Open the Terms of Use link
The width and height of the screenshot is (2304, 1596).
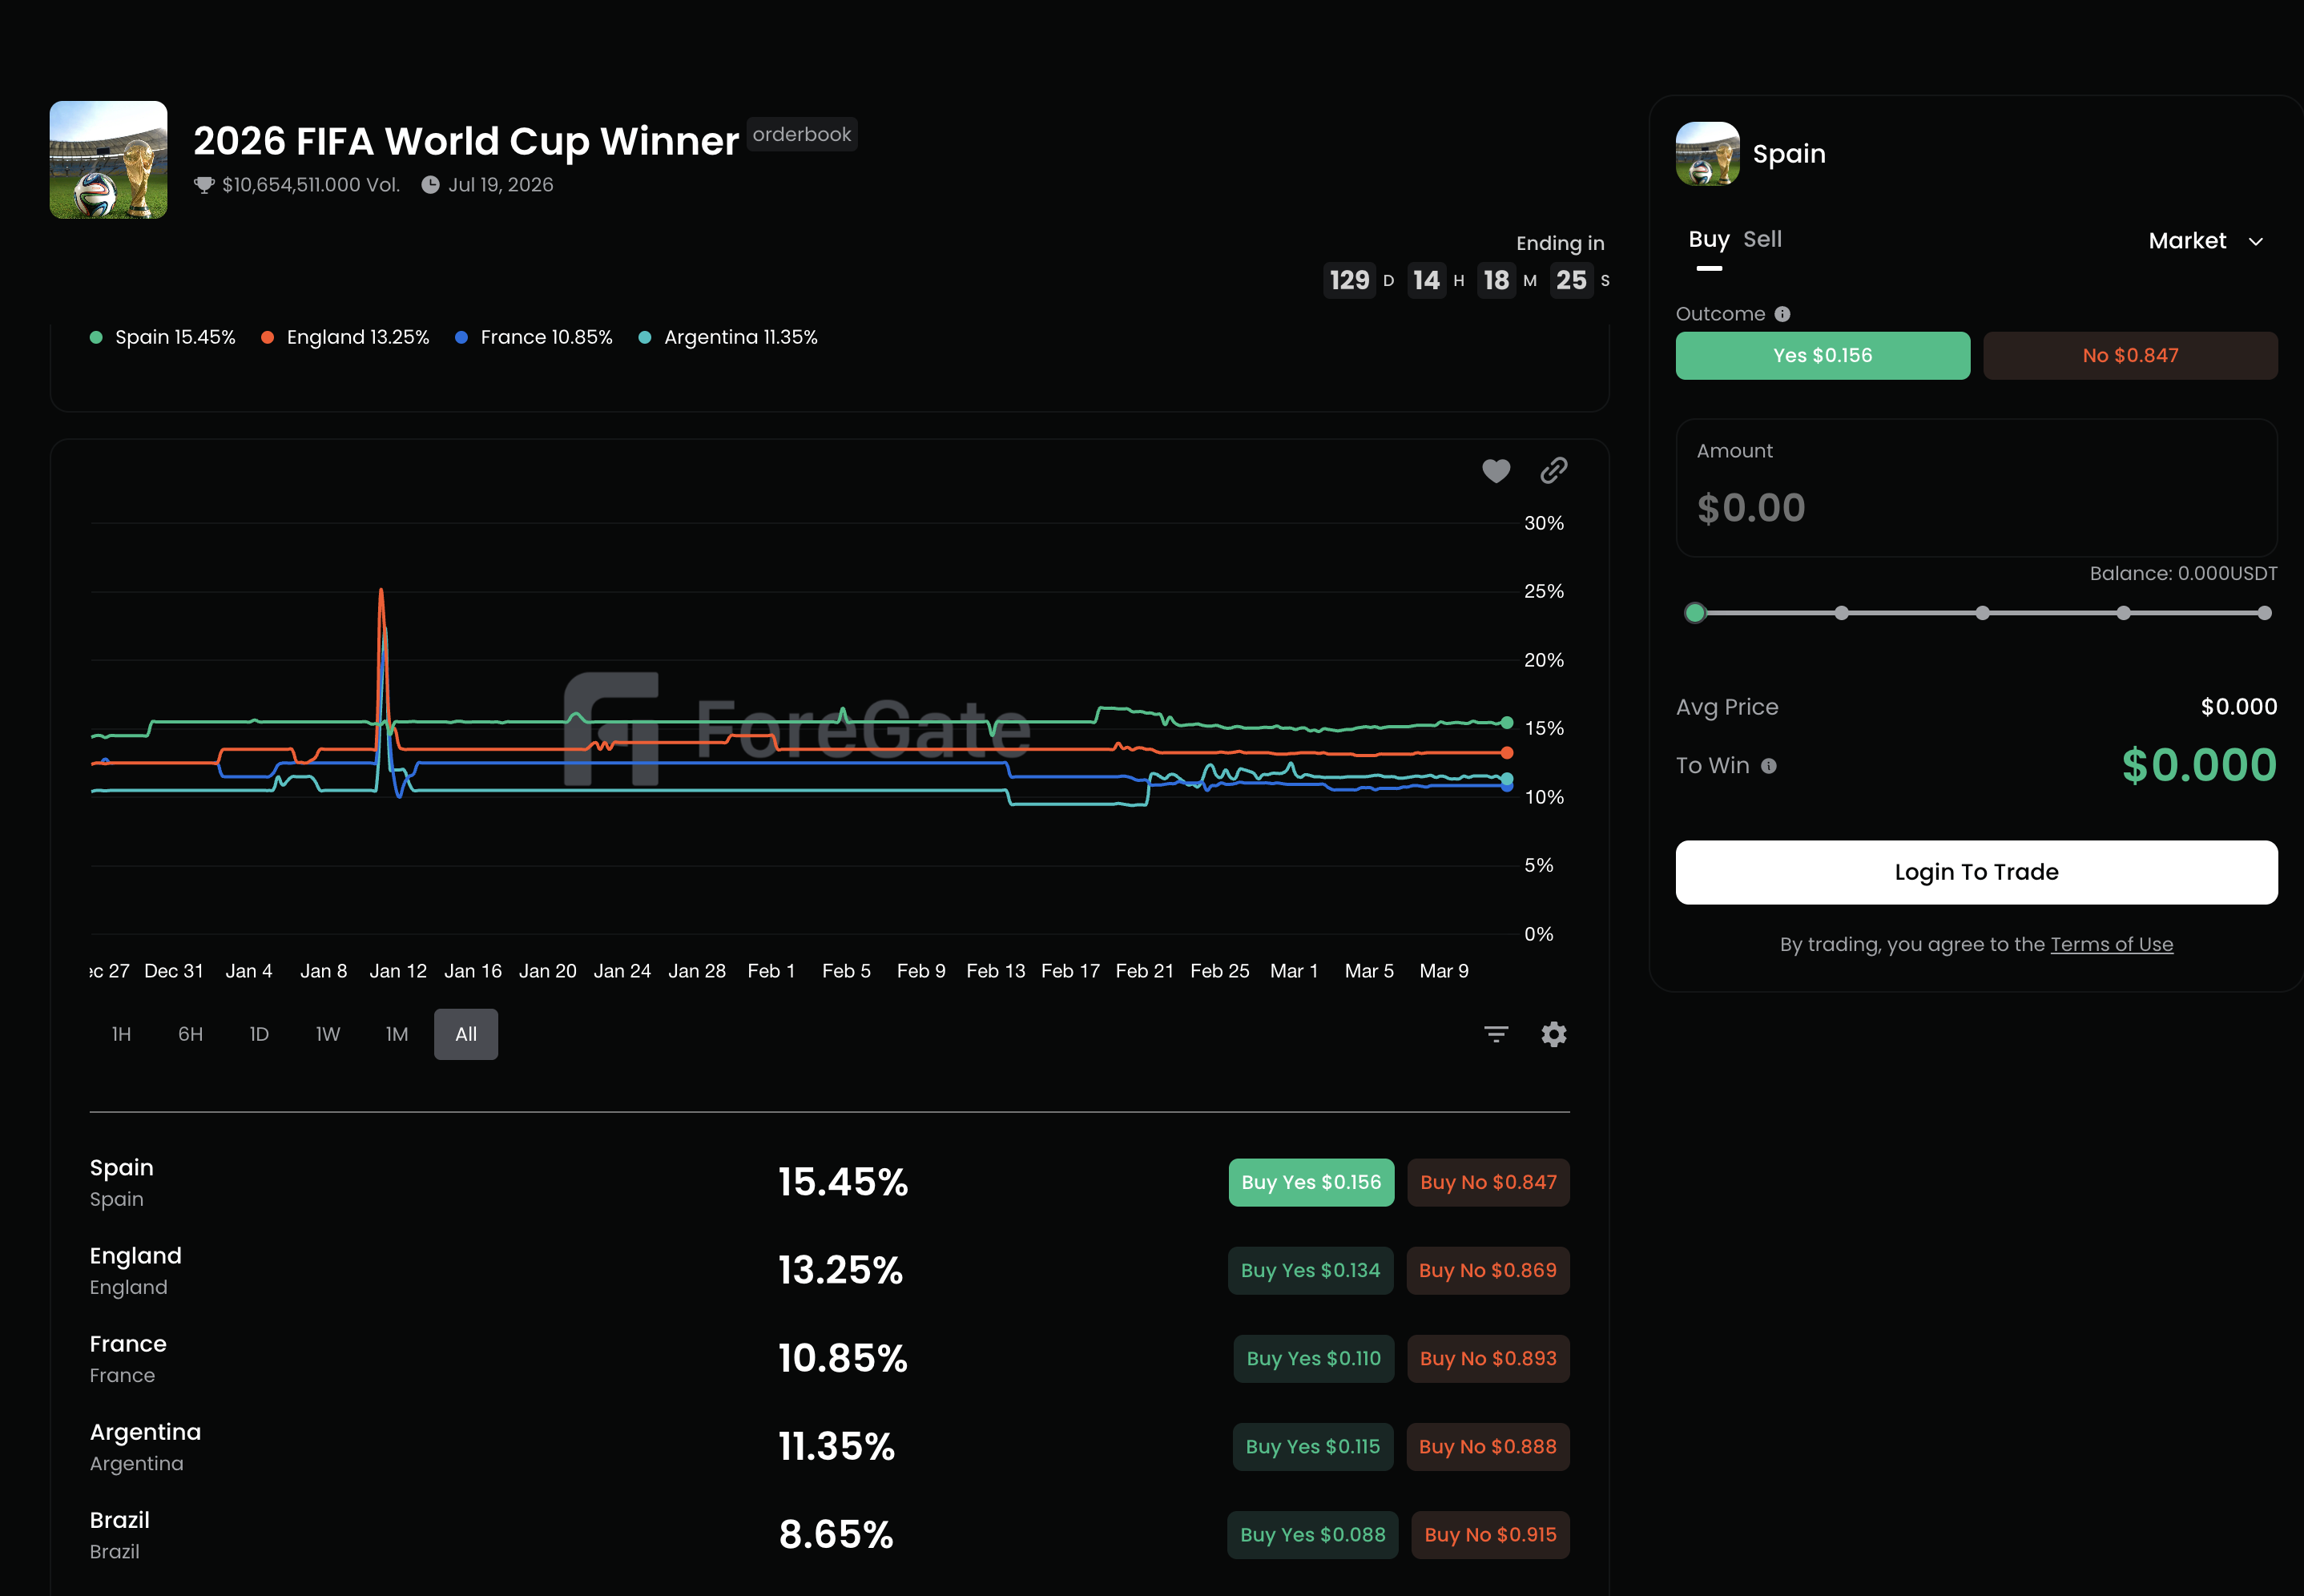tap(2111, 944)
